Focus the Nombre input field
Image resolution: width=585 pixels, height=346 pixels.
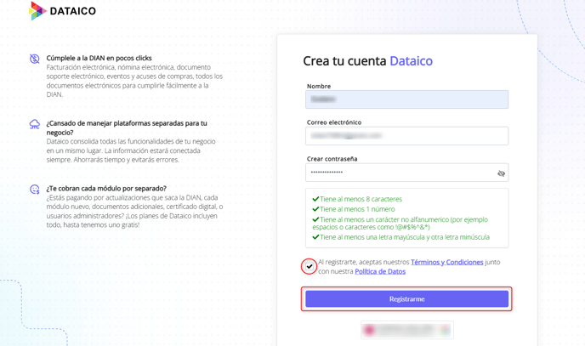pos(406,99)
